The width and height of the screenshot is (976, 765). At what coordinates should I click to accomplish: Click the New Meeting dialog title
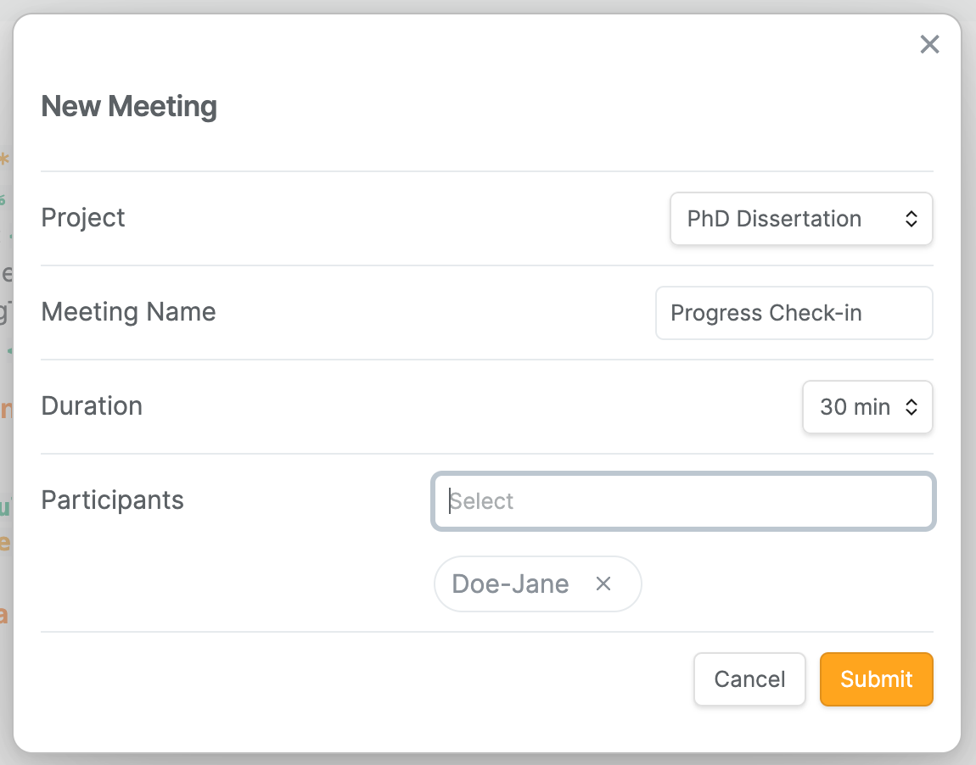[x=129, y=105]
